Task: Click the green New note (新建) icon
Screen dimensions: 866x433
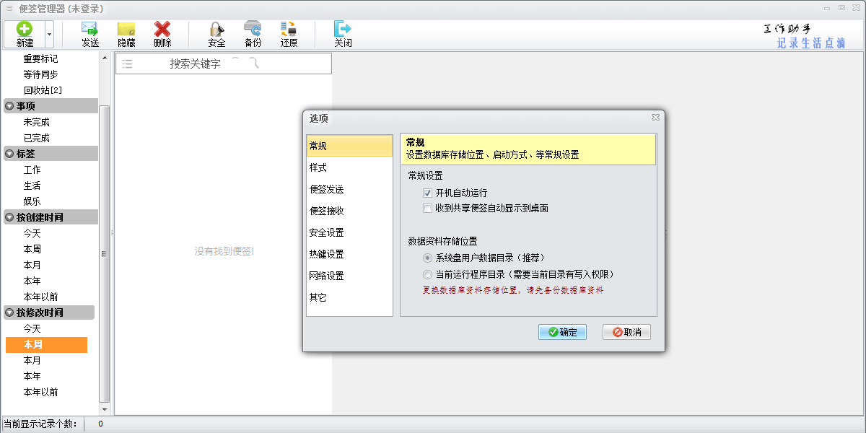Action: (x=25, y=30)
